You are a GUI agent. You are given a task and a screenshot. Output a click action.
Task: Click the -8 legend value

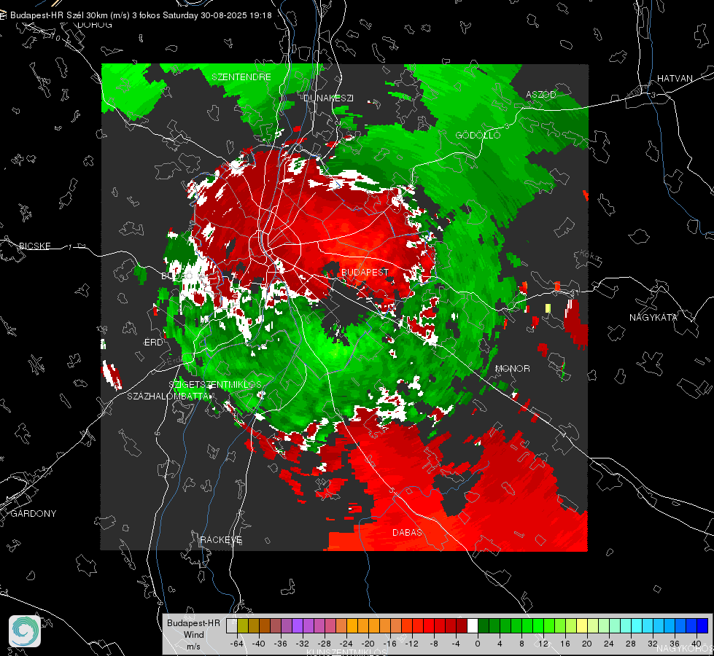click(x=433, y=644)
